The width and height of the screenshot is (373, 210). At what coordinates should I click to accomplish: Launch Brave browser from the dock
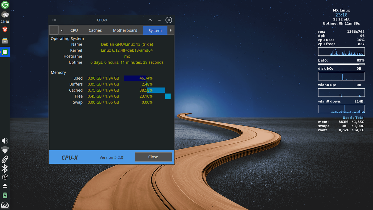(5, 29)
